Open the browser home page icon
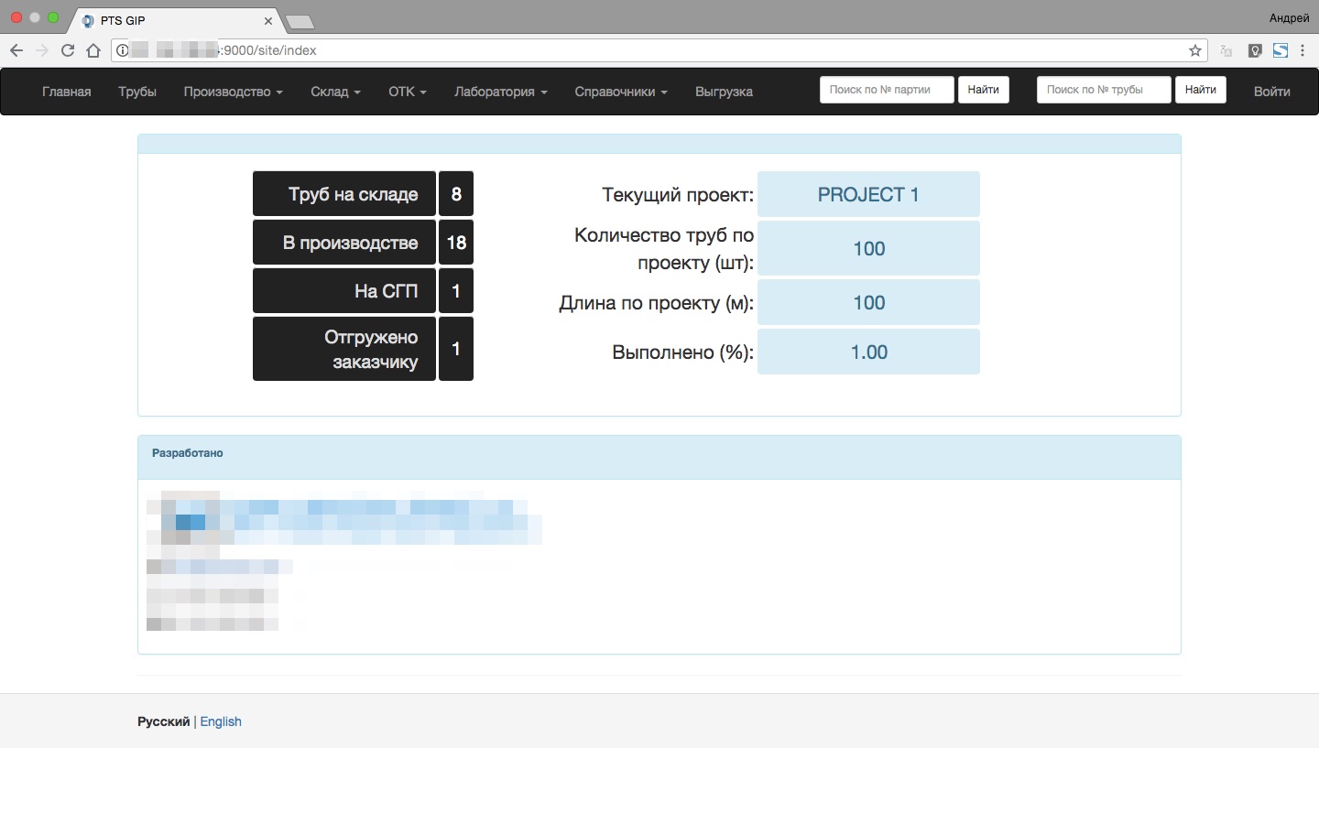This screenshot has width=1319, height=824. [93, 50]
